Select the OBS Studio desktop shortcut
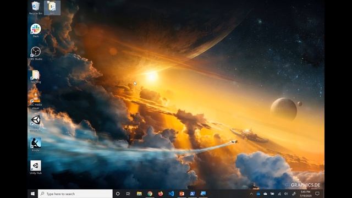 coord(36,53)
